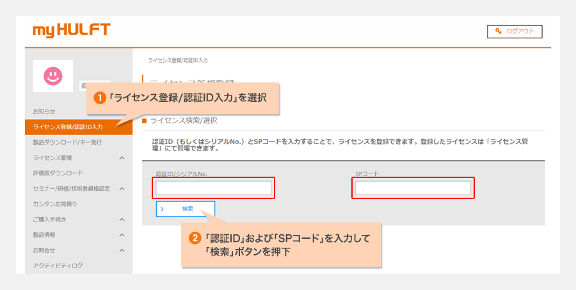This screenshot has height=290, width=576.
Task: Click the orange number 2 callout badge
Action: point(196,237)
